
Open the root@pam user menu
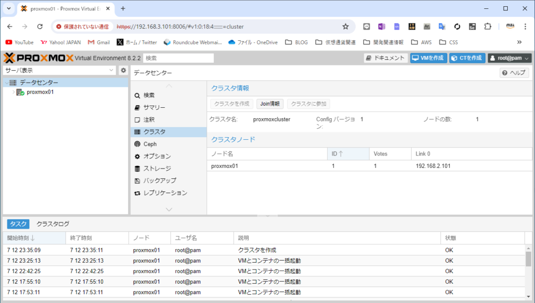point(509,58)
